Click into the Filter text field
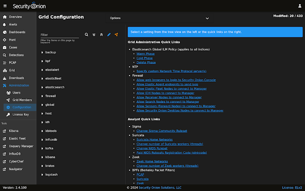The height and width of the screenshot is (191, 305). pyautogui.click(x=59, y=35)
